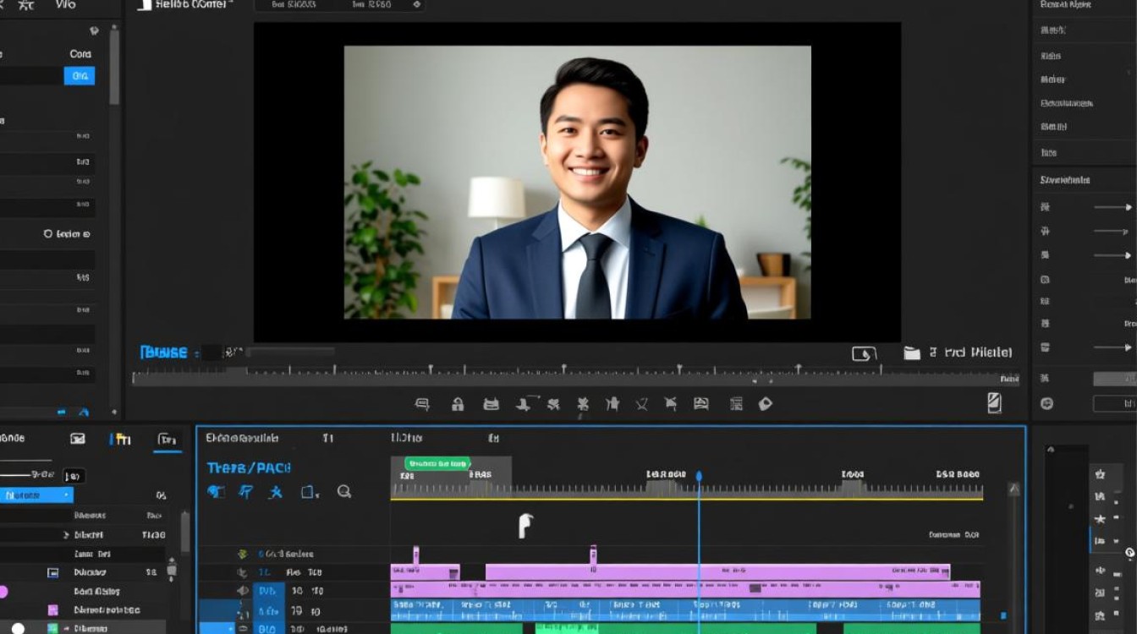The image size is (1137, 634).
Task: Select the image icon tab in lower-left panel
Action: (78, 439)
